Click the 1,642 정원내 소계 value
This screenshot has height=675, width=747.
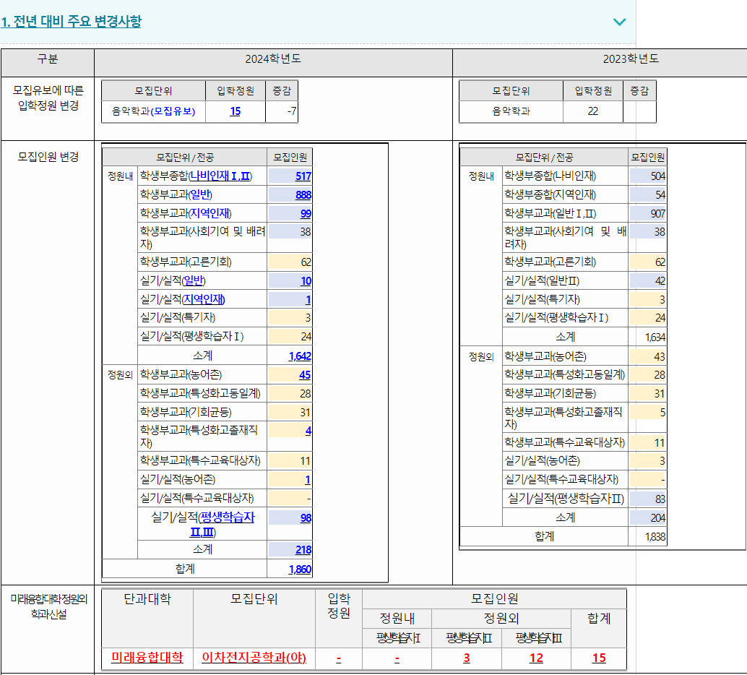tap(300, 356)
